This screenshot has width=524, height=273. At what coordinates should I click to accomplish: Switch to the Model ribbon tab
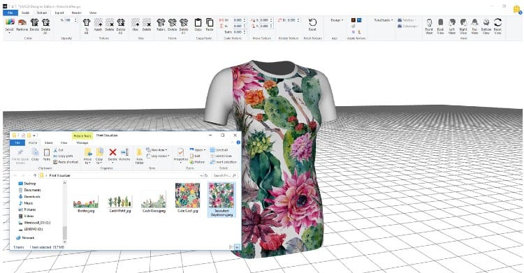pos(26,13)
